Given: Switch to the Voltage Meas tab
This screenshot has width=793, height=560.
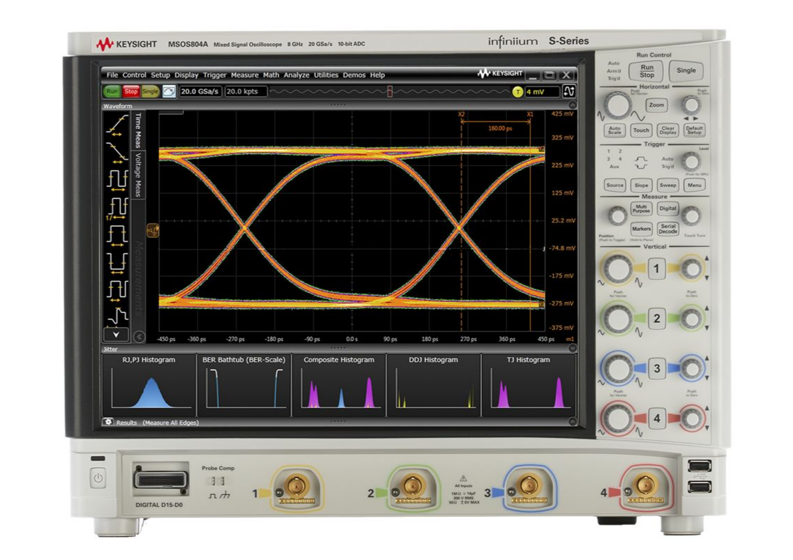Looking at the screenshot, I should [x=138, y=174].
